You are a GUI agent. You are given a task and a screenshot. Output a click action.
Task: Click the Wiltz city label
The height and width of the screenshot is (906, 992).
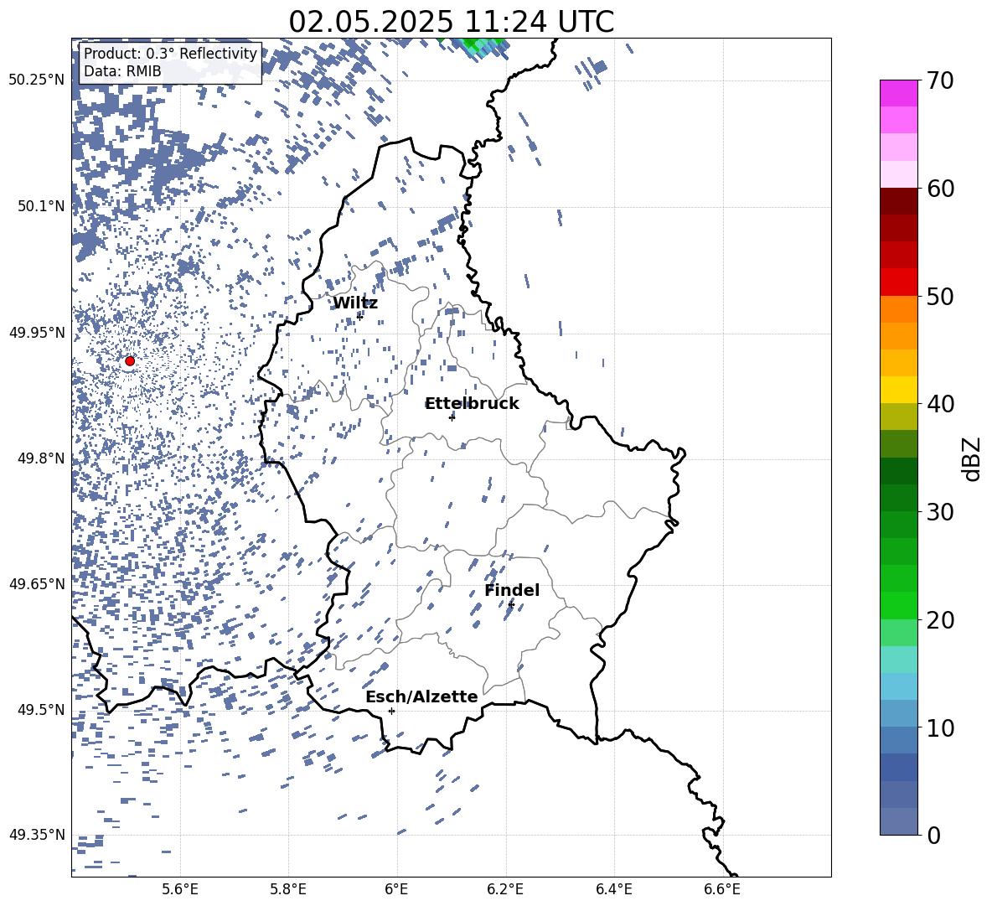(x=355, y=303)
